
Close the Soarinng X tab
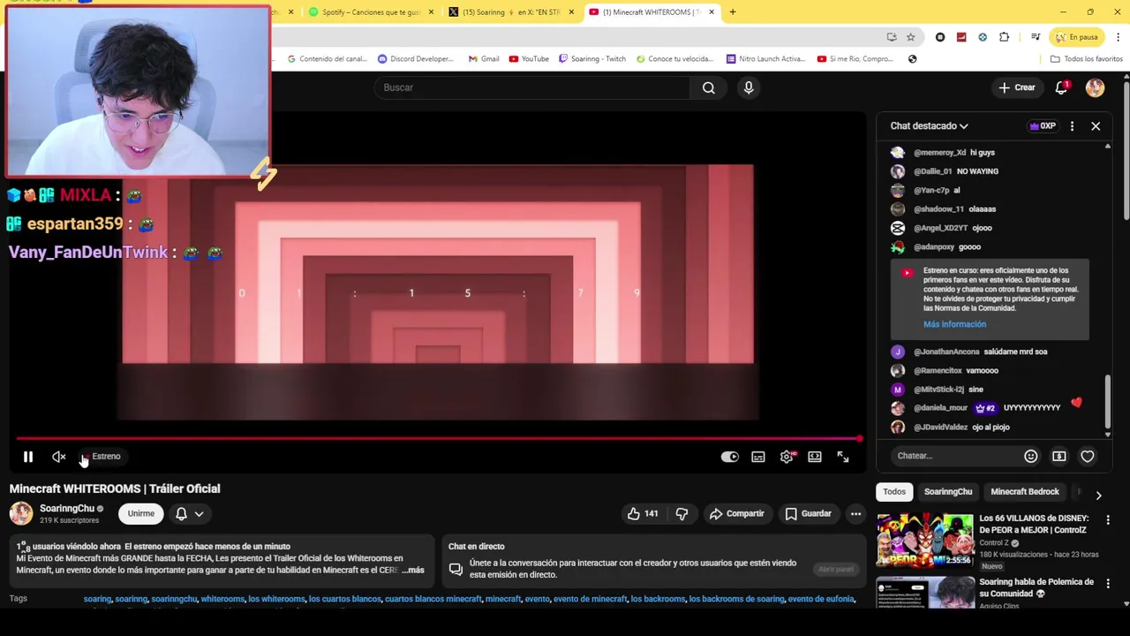click(x=571, y=12)
